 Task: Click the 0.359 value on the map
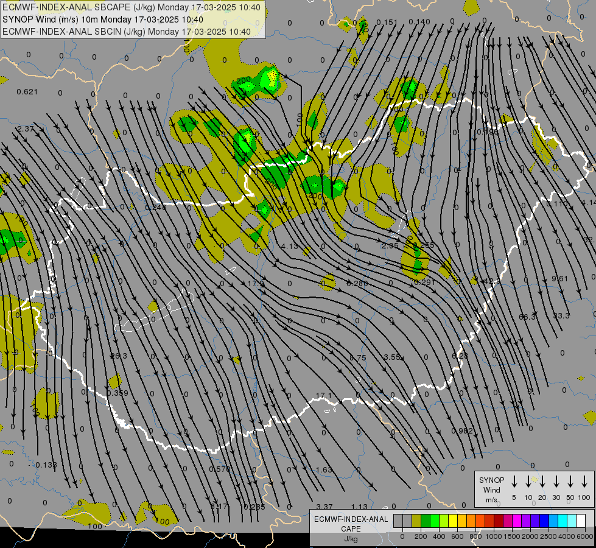(x=117, y=393)
